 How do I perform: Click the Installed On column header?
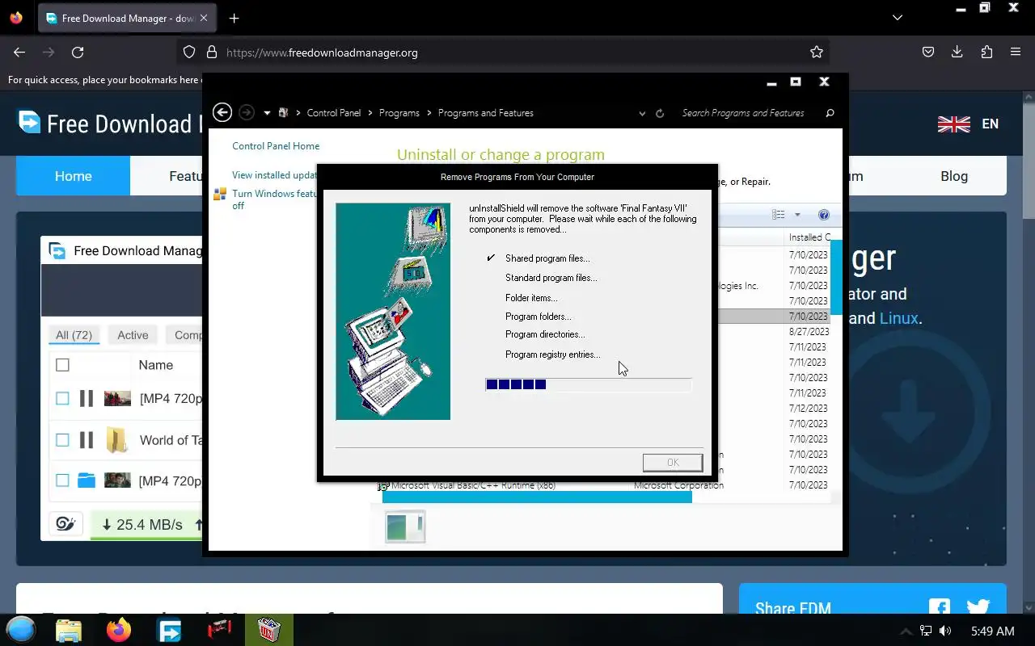809,237
